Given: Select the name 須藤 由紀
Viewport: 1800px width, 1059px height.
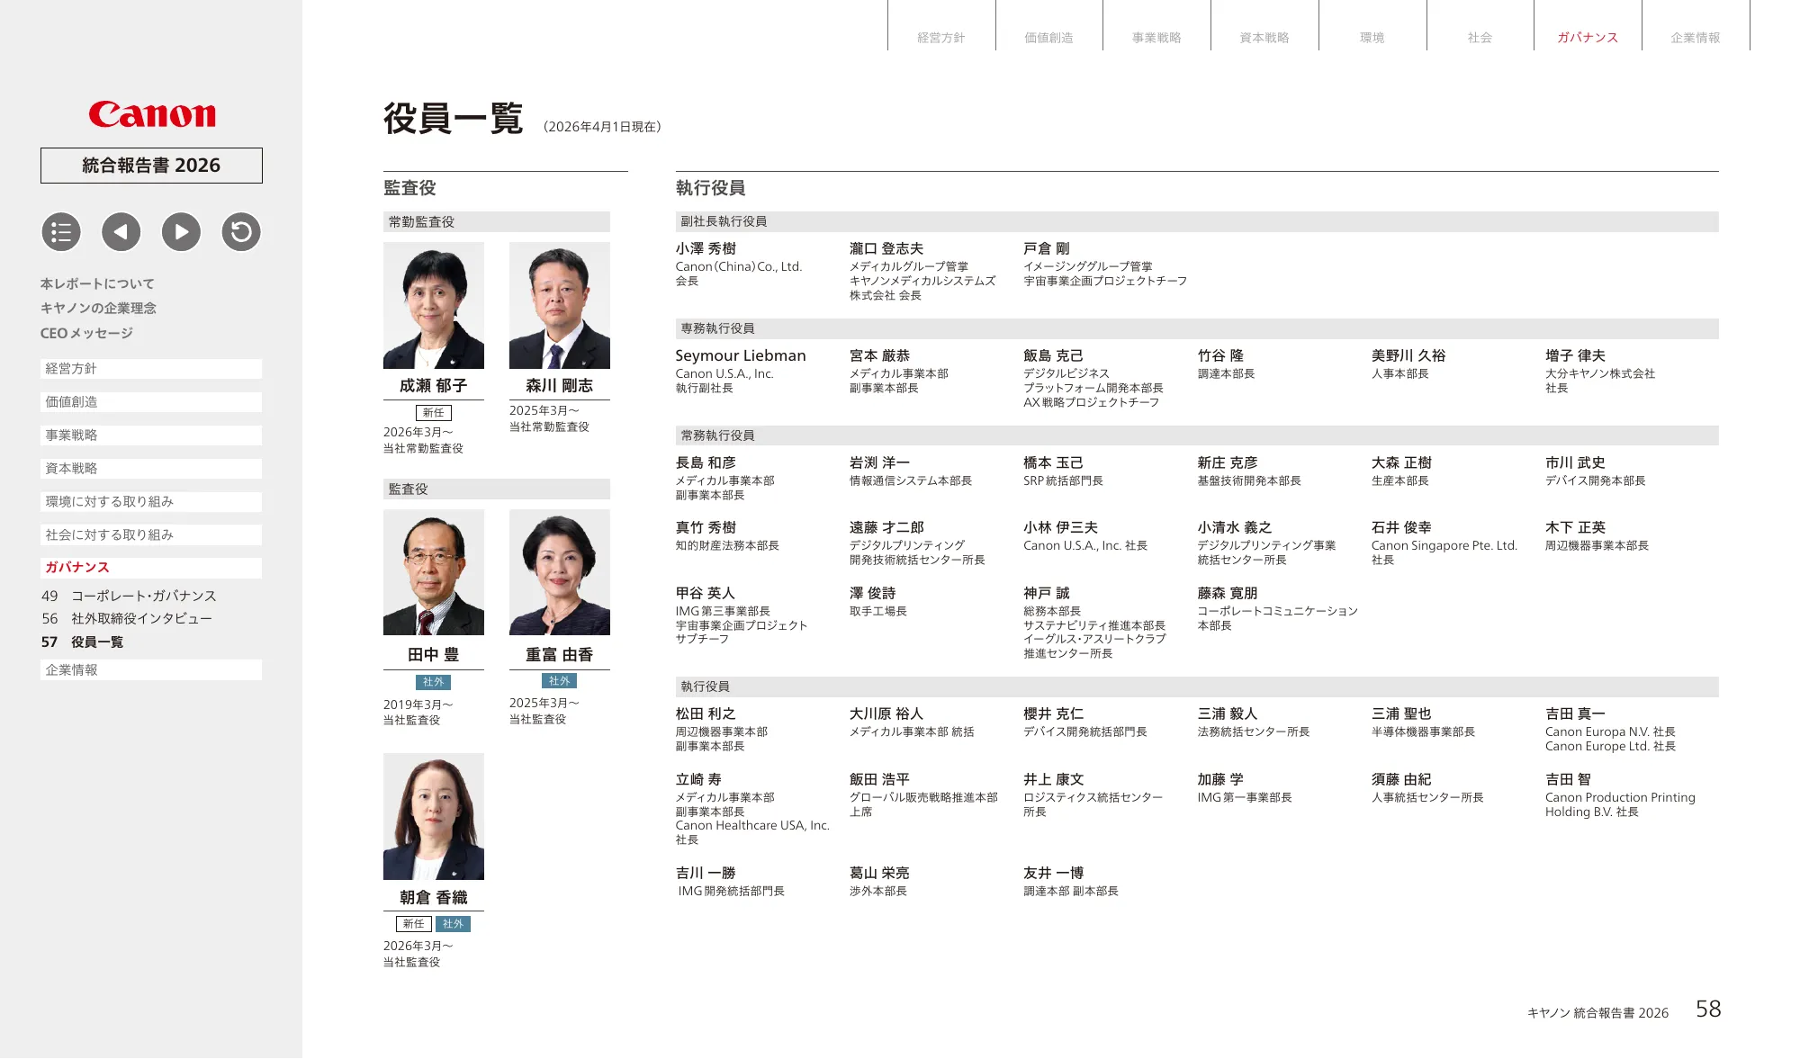Looking at the screenshot, I should (1401, 779).
